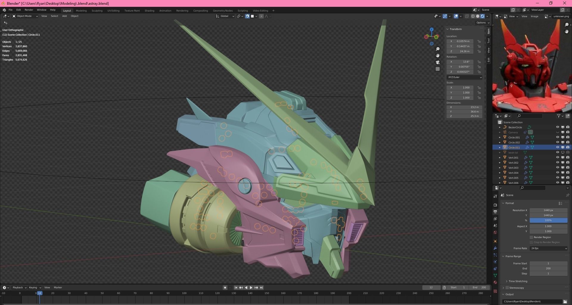Screen dimensions: 572x305
Task: Open the Physics properties tab icon
Action: pyautogui.click(x=495, y=262)
